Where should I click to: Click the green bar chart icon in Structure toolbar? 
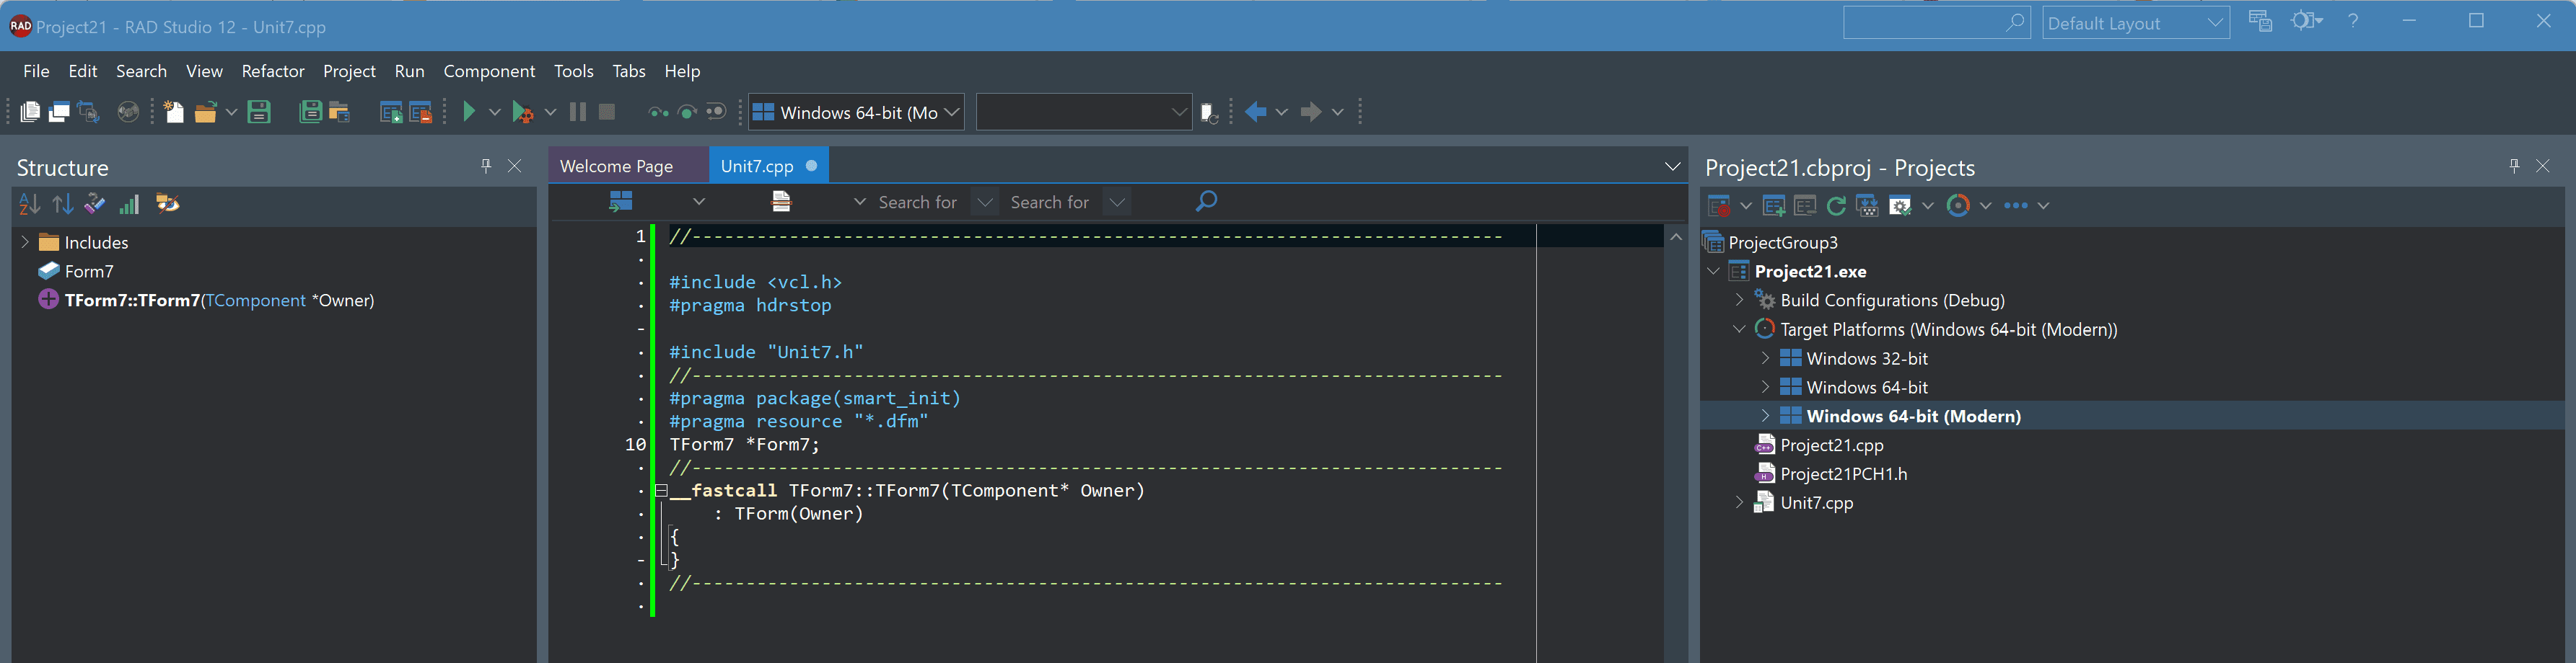point(129,205)
